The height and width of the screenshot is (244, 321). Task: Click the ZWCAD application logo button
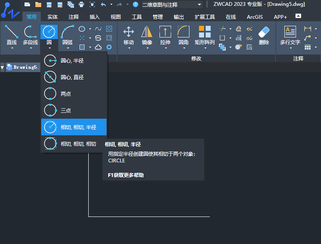click(10, 10)
